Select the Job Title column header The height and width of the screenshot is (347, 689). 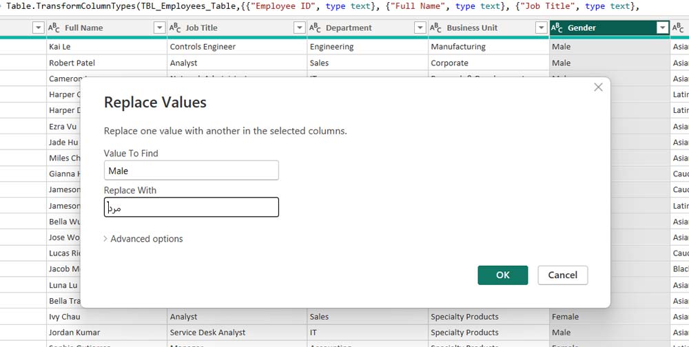point(237,28)
